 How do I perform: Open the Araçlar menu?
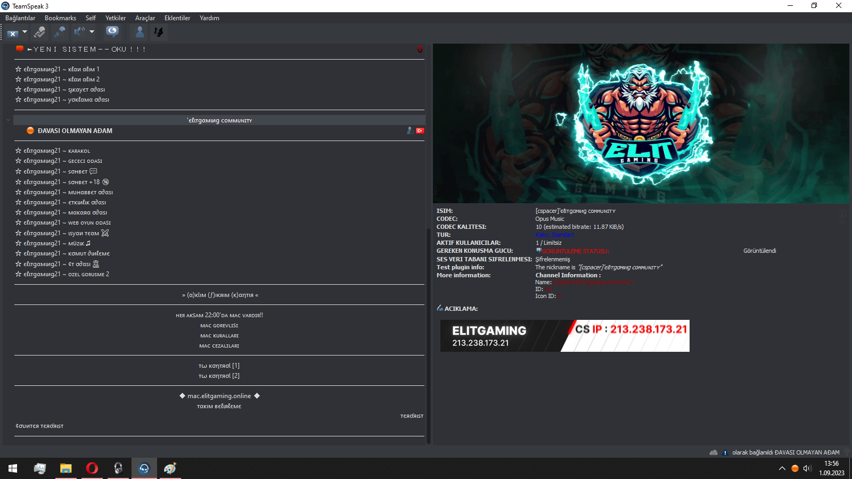point(145,18)
